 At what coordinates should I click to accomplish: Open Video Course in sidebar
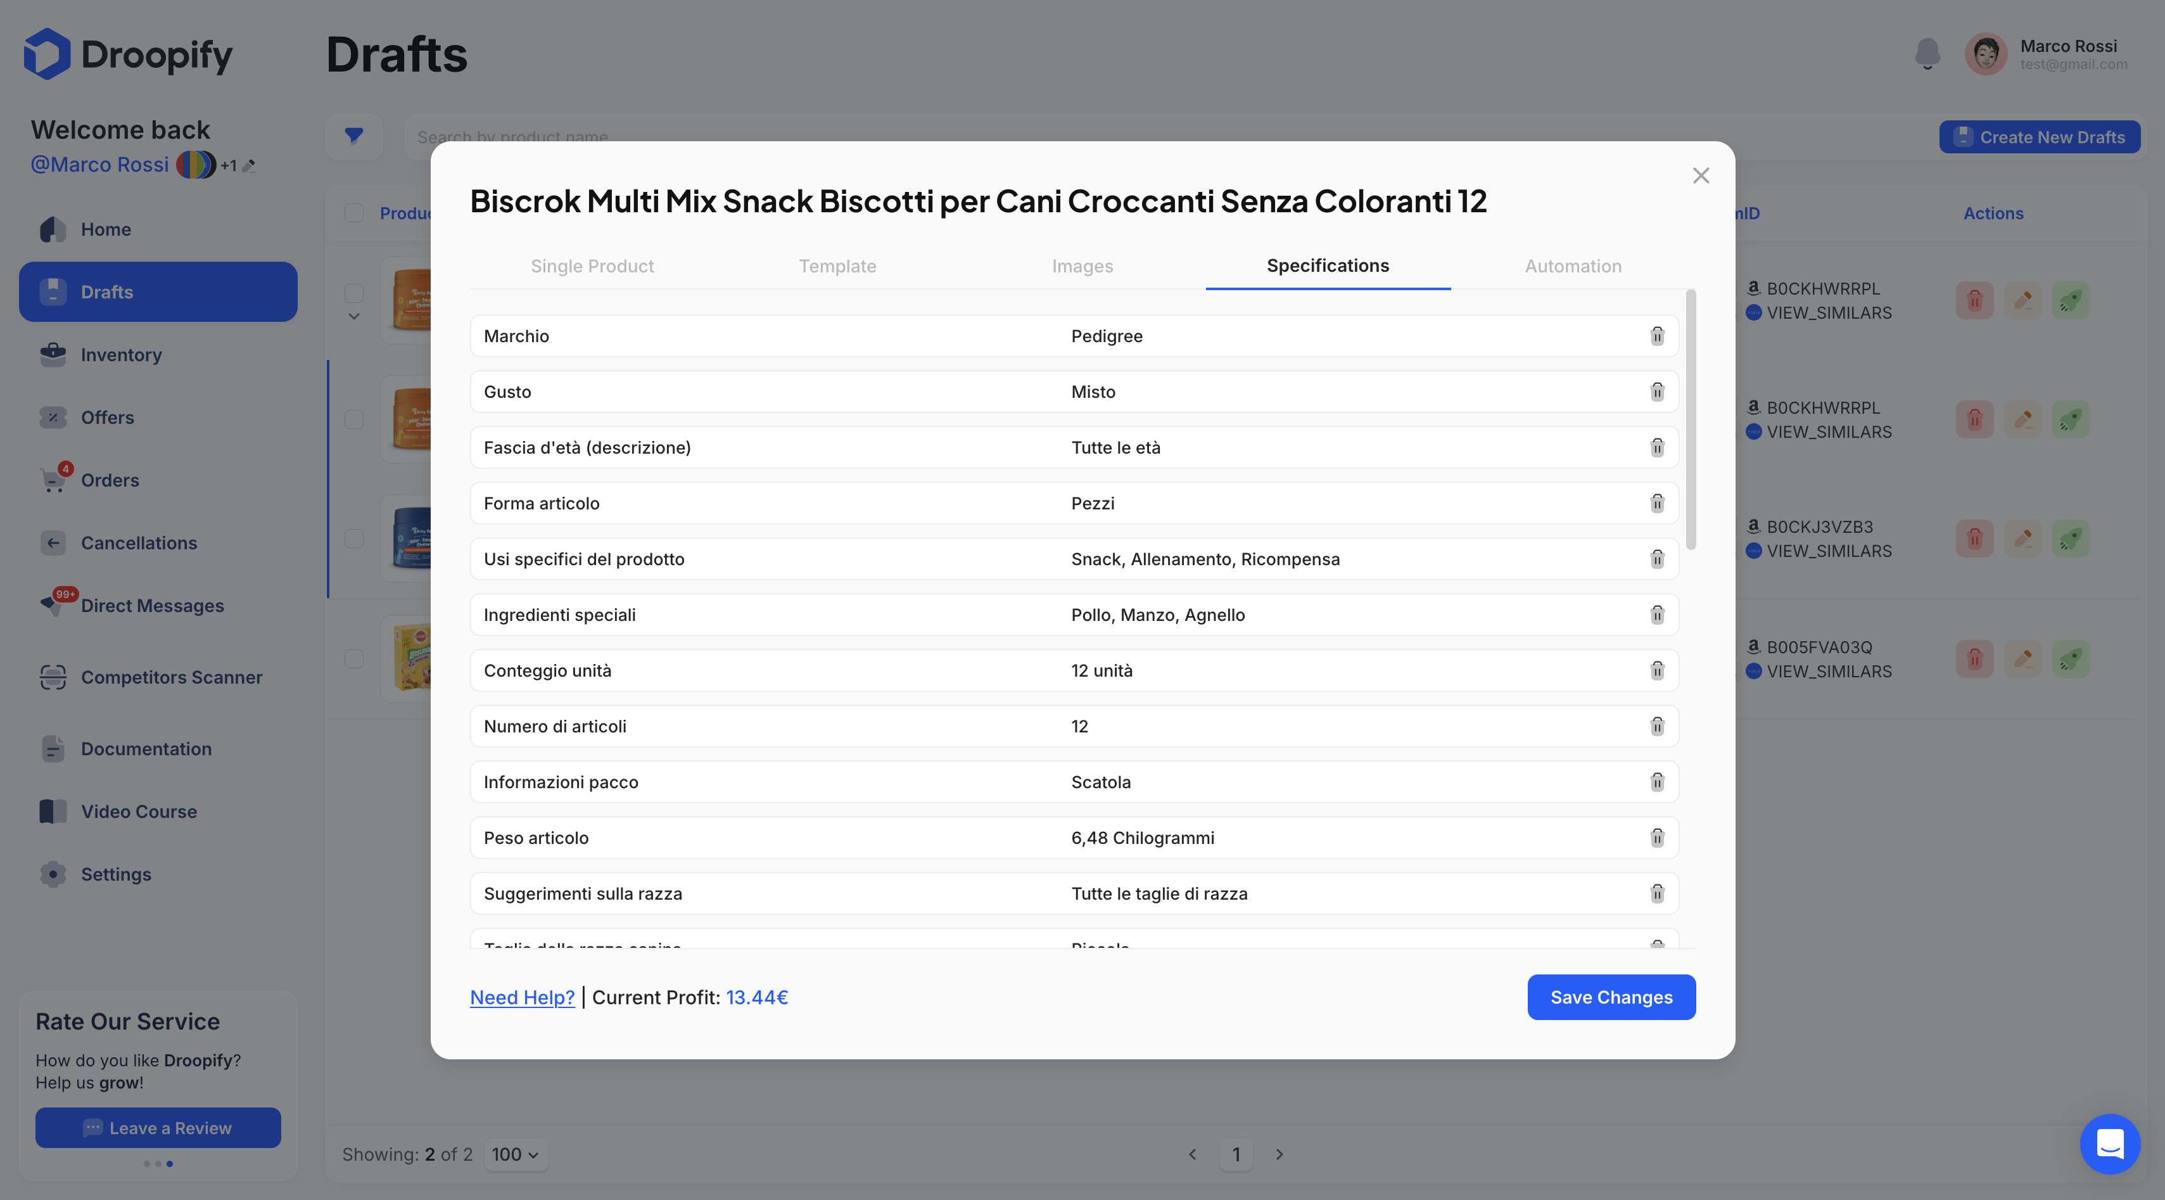coord(158,812)
